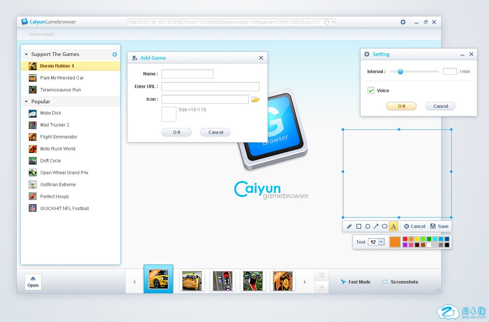Click the reload icon in the address bar
The width and height of the screenshot is (489, 322).
(x=326, y=22)
